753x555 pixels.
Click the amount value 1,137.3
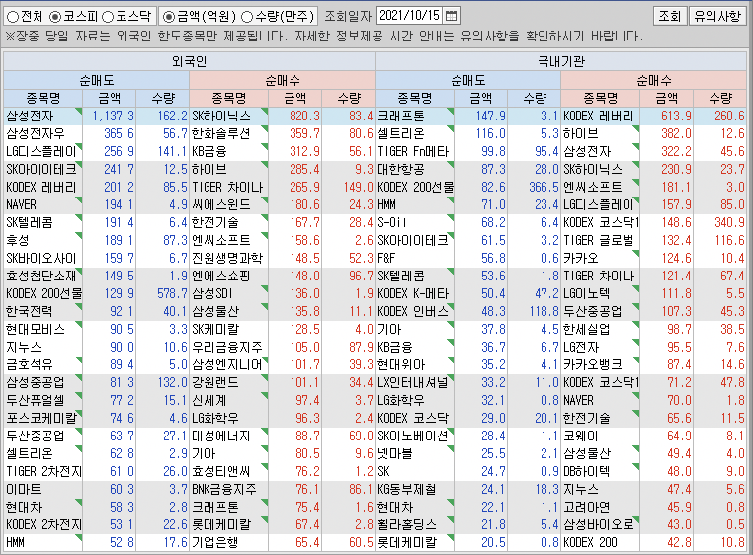(113, 116)
